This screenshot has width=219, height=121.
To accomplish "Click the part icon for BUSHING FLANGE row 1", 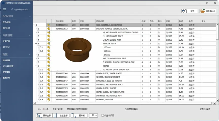I will (49, 29).
